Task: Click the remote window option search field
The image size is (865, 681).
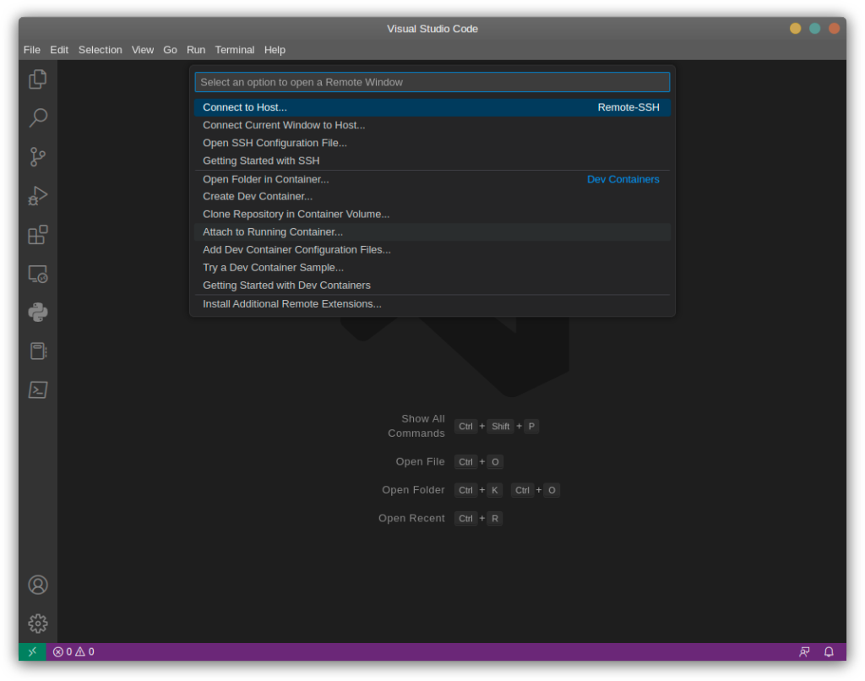Action: pos(432,82)
